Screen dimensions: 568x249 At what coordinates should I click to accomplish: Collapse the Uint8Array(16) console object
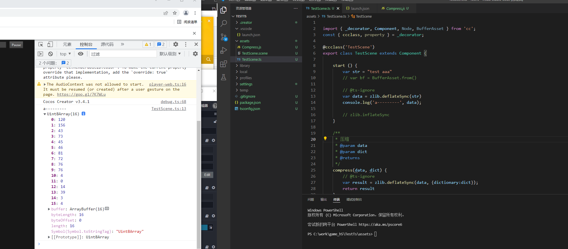[x=45, y=114]
